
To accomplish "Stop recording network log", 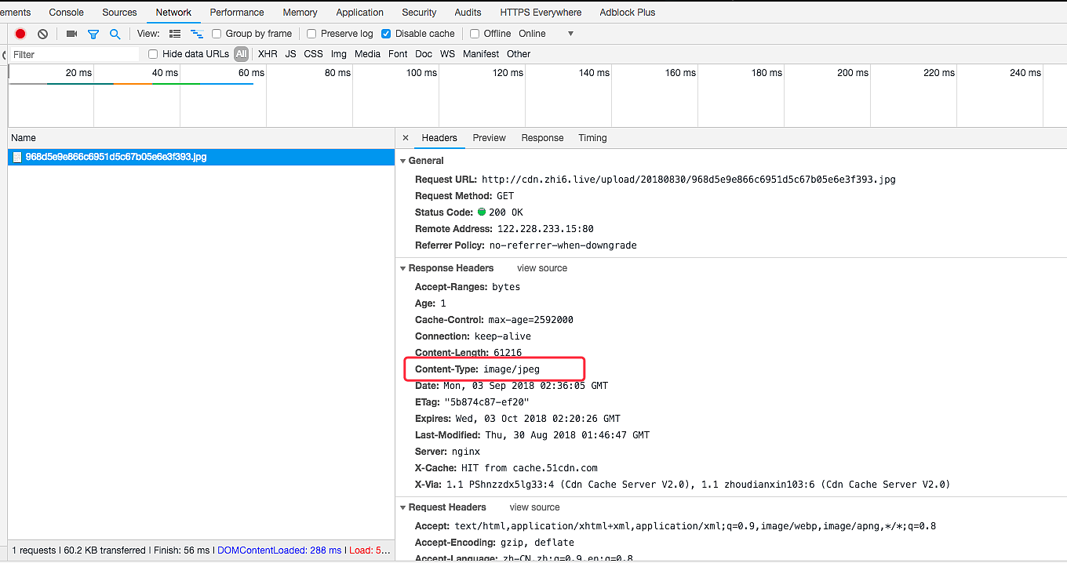I will click(x=20, y=34).
